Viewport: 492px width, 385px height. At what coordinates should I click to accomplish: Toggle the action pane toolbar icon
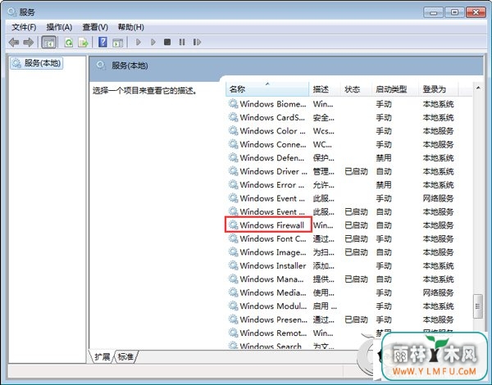(118, 42)
